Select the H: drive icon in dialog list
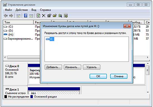 coord(48,39)
